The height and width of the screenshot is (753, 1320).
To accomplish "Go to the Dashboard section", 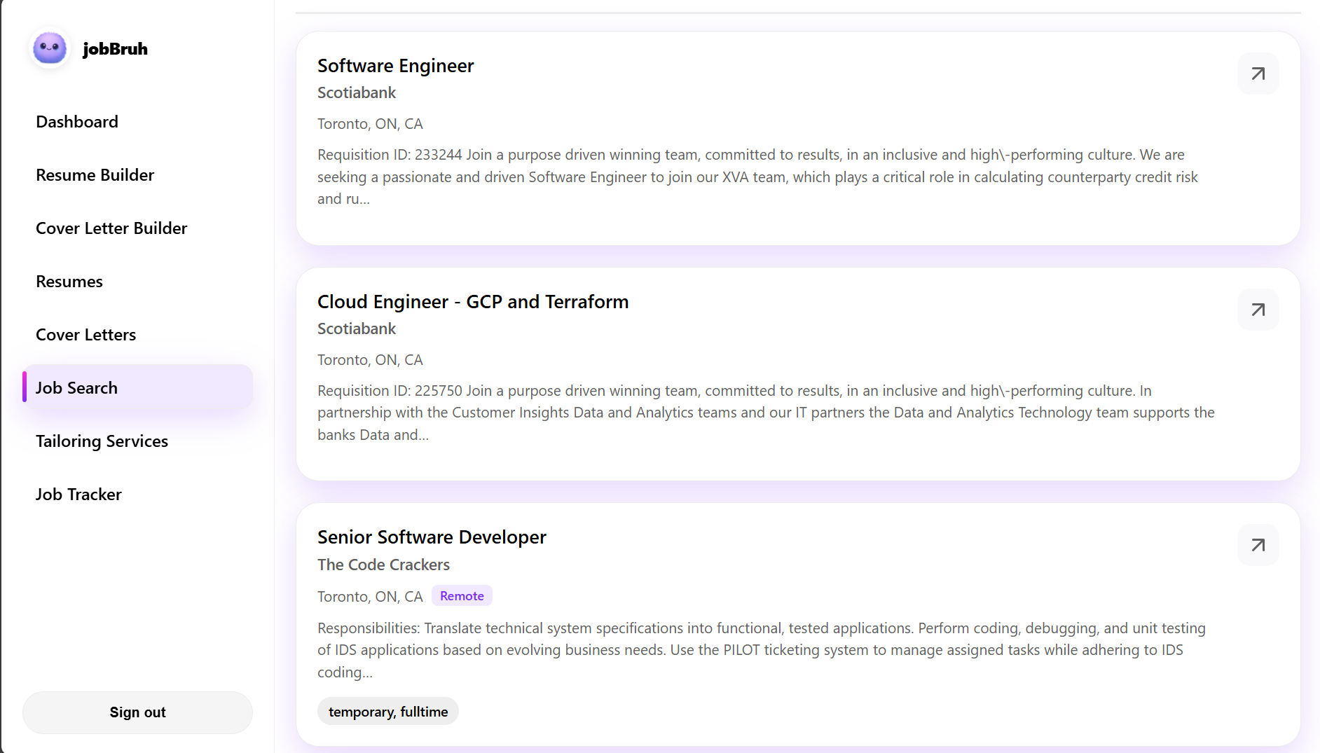I will [x=77, y=121].
